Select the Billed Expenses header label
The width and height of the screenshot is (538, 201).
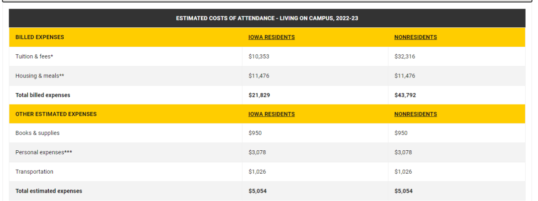tap(40, 37)
